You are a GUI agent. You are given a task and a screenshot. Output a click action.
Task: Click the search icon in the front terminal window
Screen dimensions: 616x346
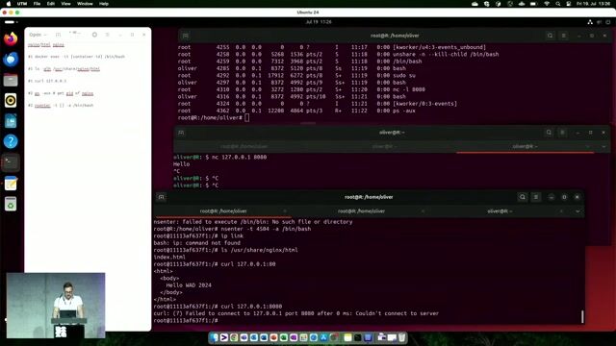pos(523,197)
